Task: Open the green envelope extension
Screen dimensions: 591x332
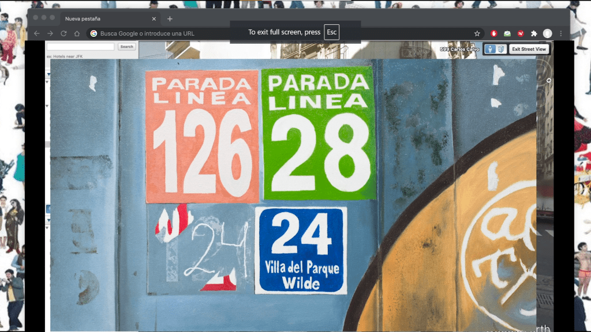Action: pyautogui.click(x=507, y=33)
